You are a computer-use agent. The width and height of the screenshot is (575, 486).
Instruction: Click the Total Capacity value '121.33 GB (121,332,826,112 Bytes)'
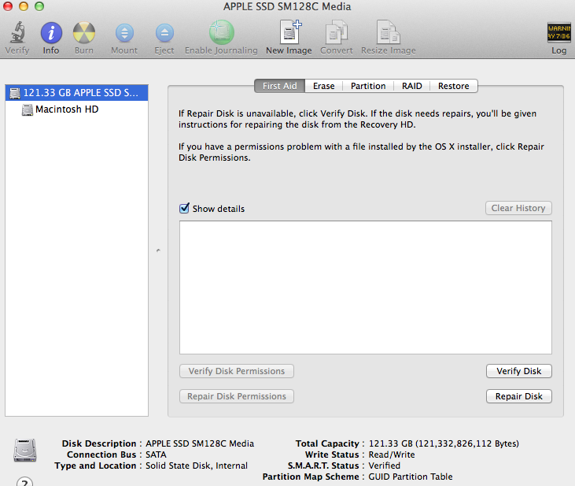coord(444,443)
